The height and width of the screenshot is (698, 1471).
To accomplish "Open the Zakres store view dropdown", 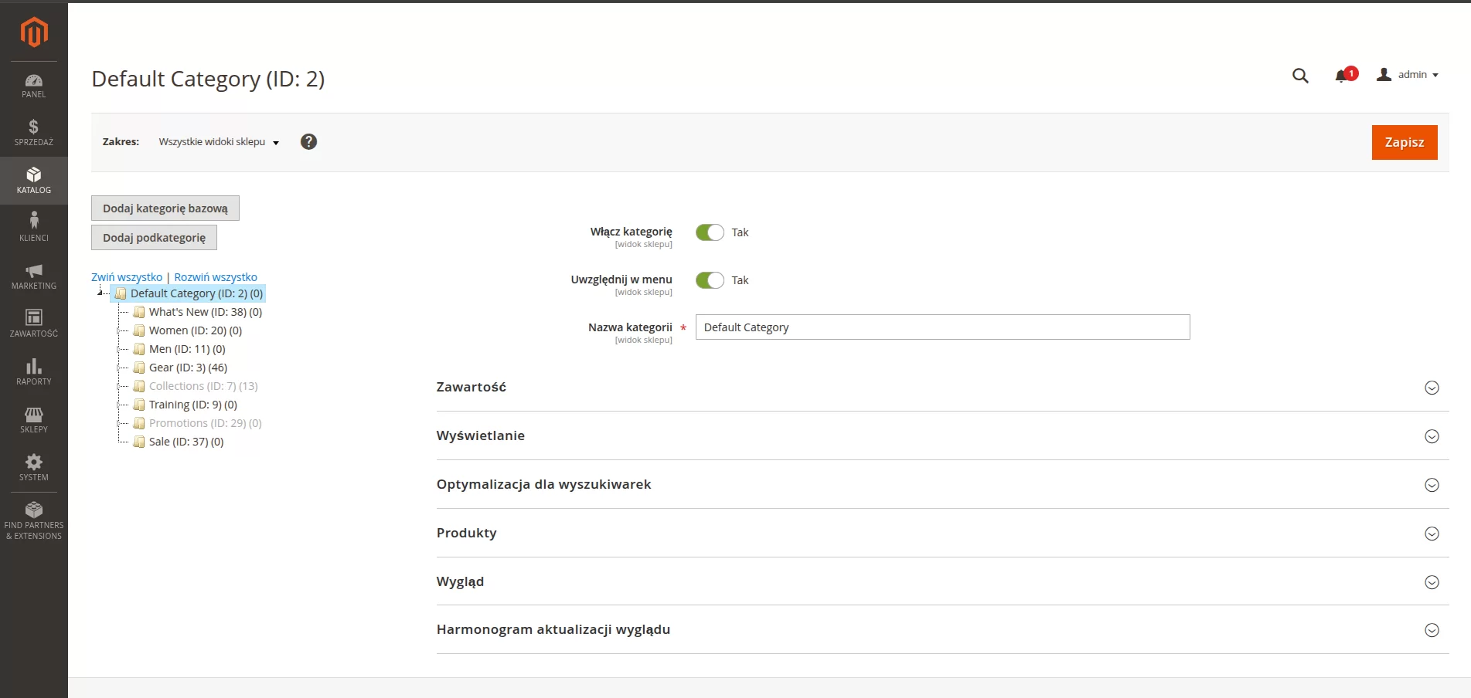I will point(219,142).
